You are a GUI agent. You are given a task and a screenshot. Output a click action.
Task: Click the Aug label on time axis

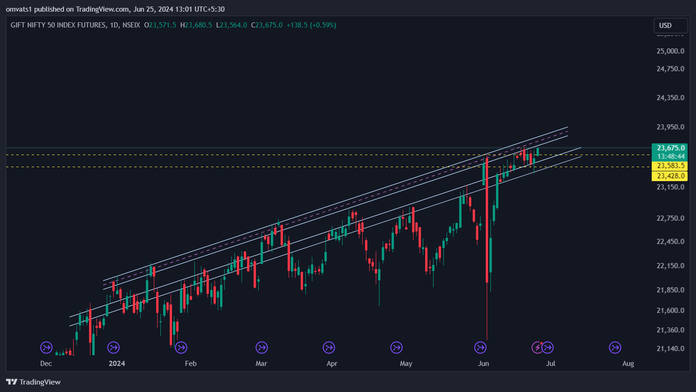(628, 364)
